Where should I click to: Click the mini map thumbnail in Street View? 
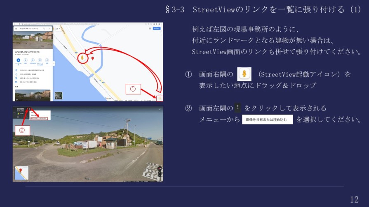pyautogui.click(x=21, y=173)
